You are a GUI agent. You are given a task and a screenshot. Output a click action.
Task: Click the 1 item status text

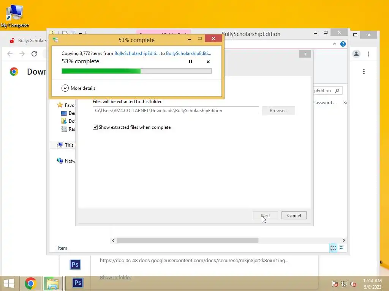click(61, 248)
